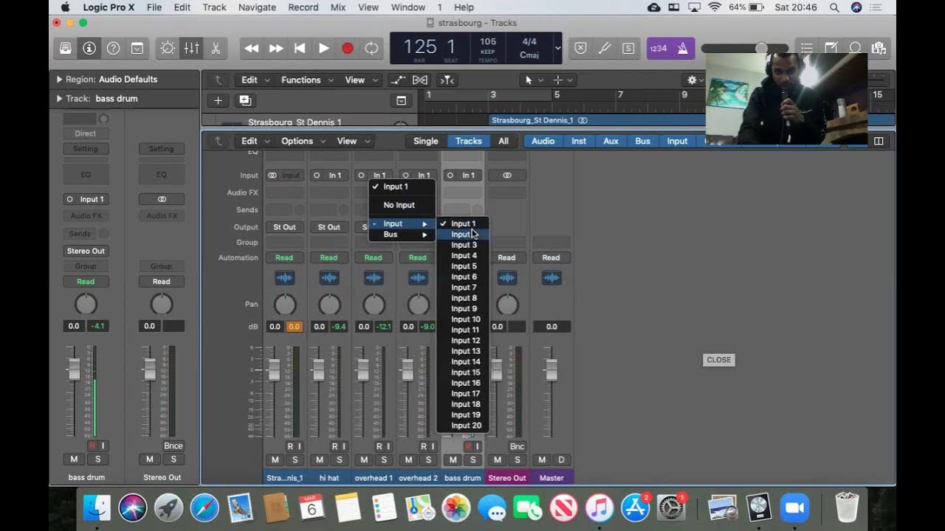
Task: Click the Replace mode X icon
Action: tap(580, 49)
